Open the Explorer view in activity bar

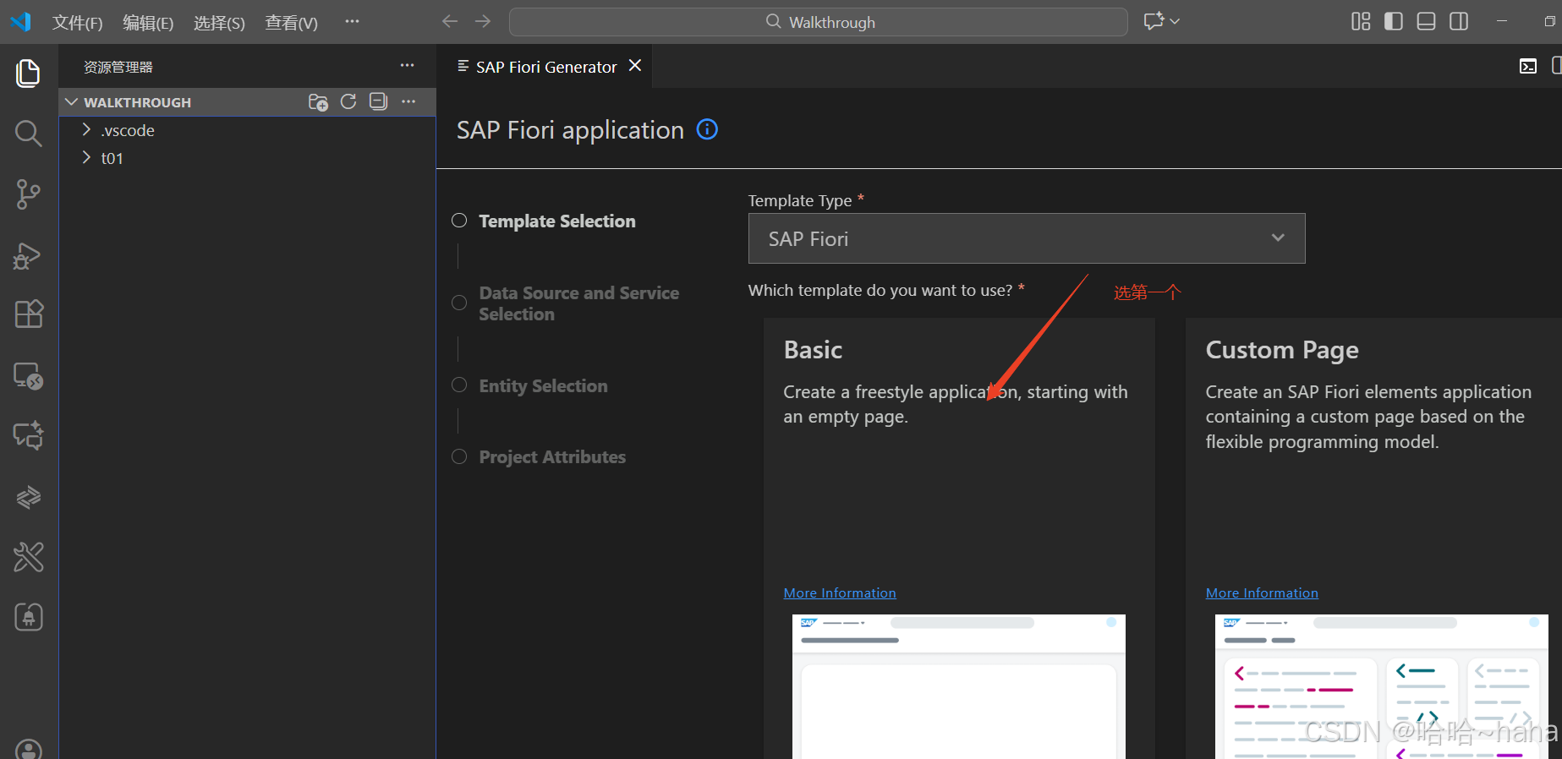pos(28,74)
